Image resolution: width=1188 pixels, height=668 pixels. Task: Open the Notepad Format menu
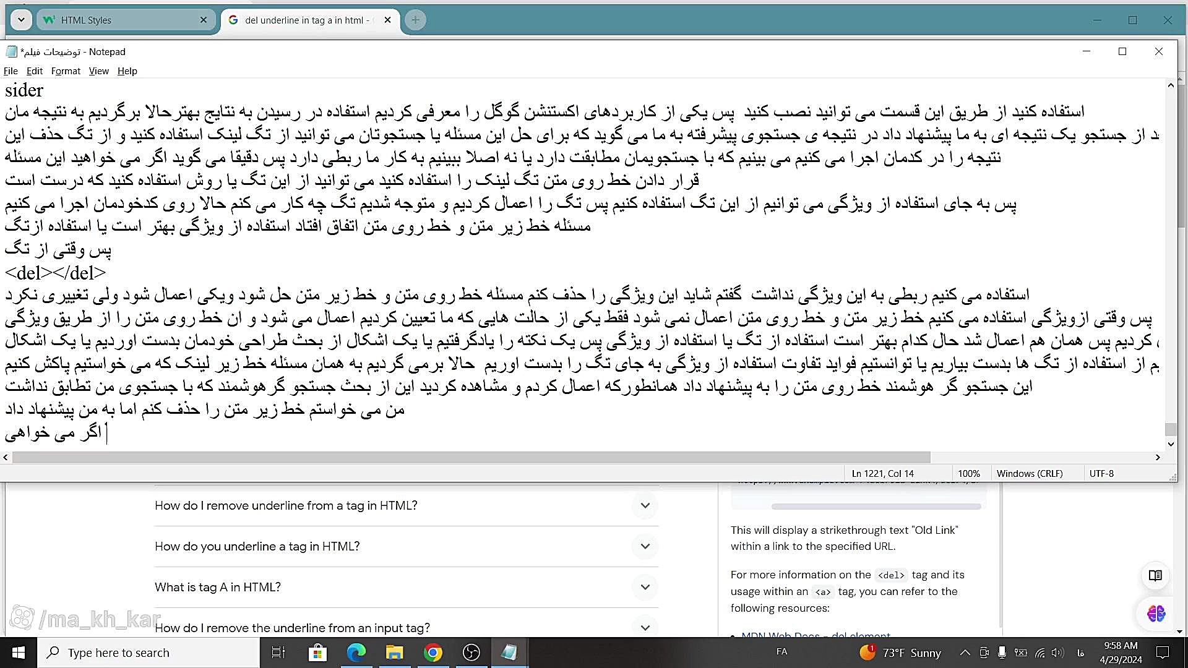[66, 71]
